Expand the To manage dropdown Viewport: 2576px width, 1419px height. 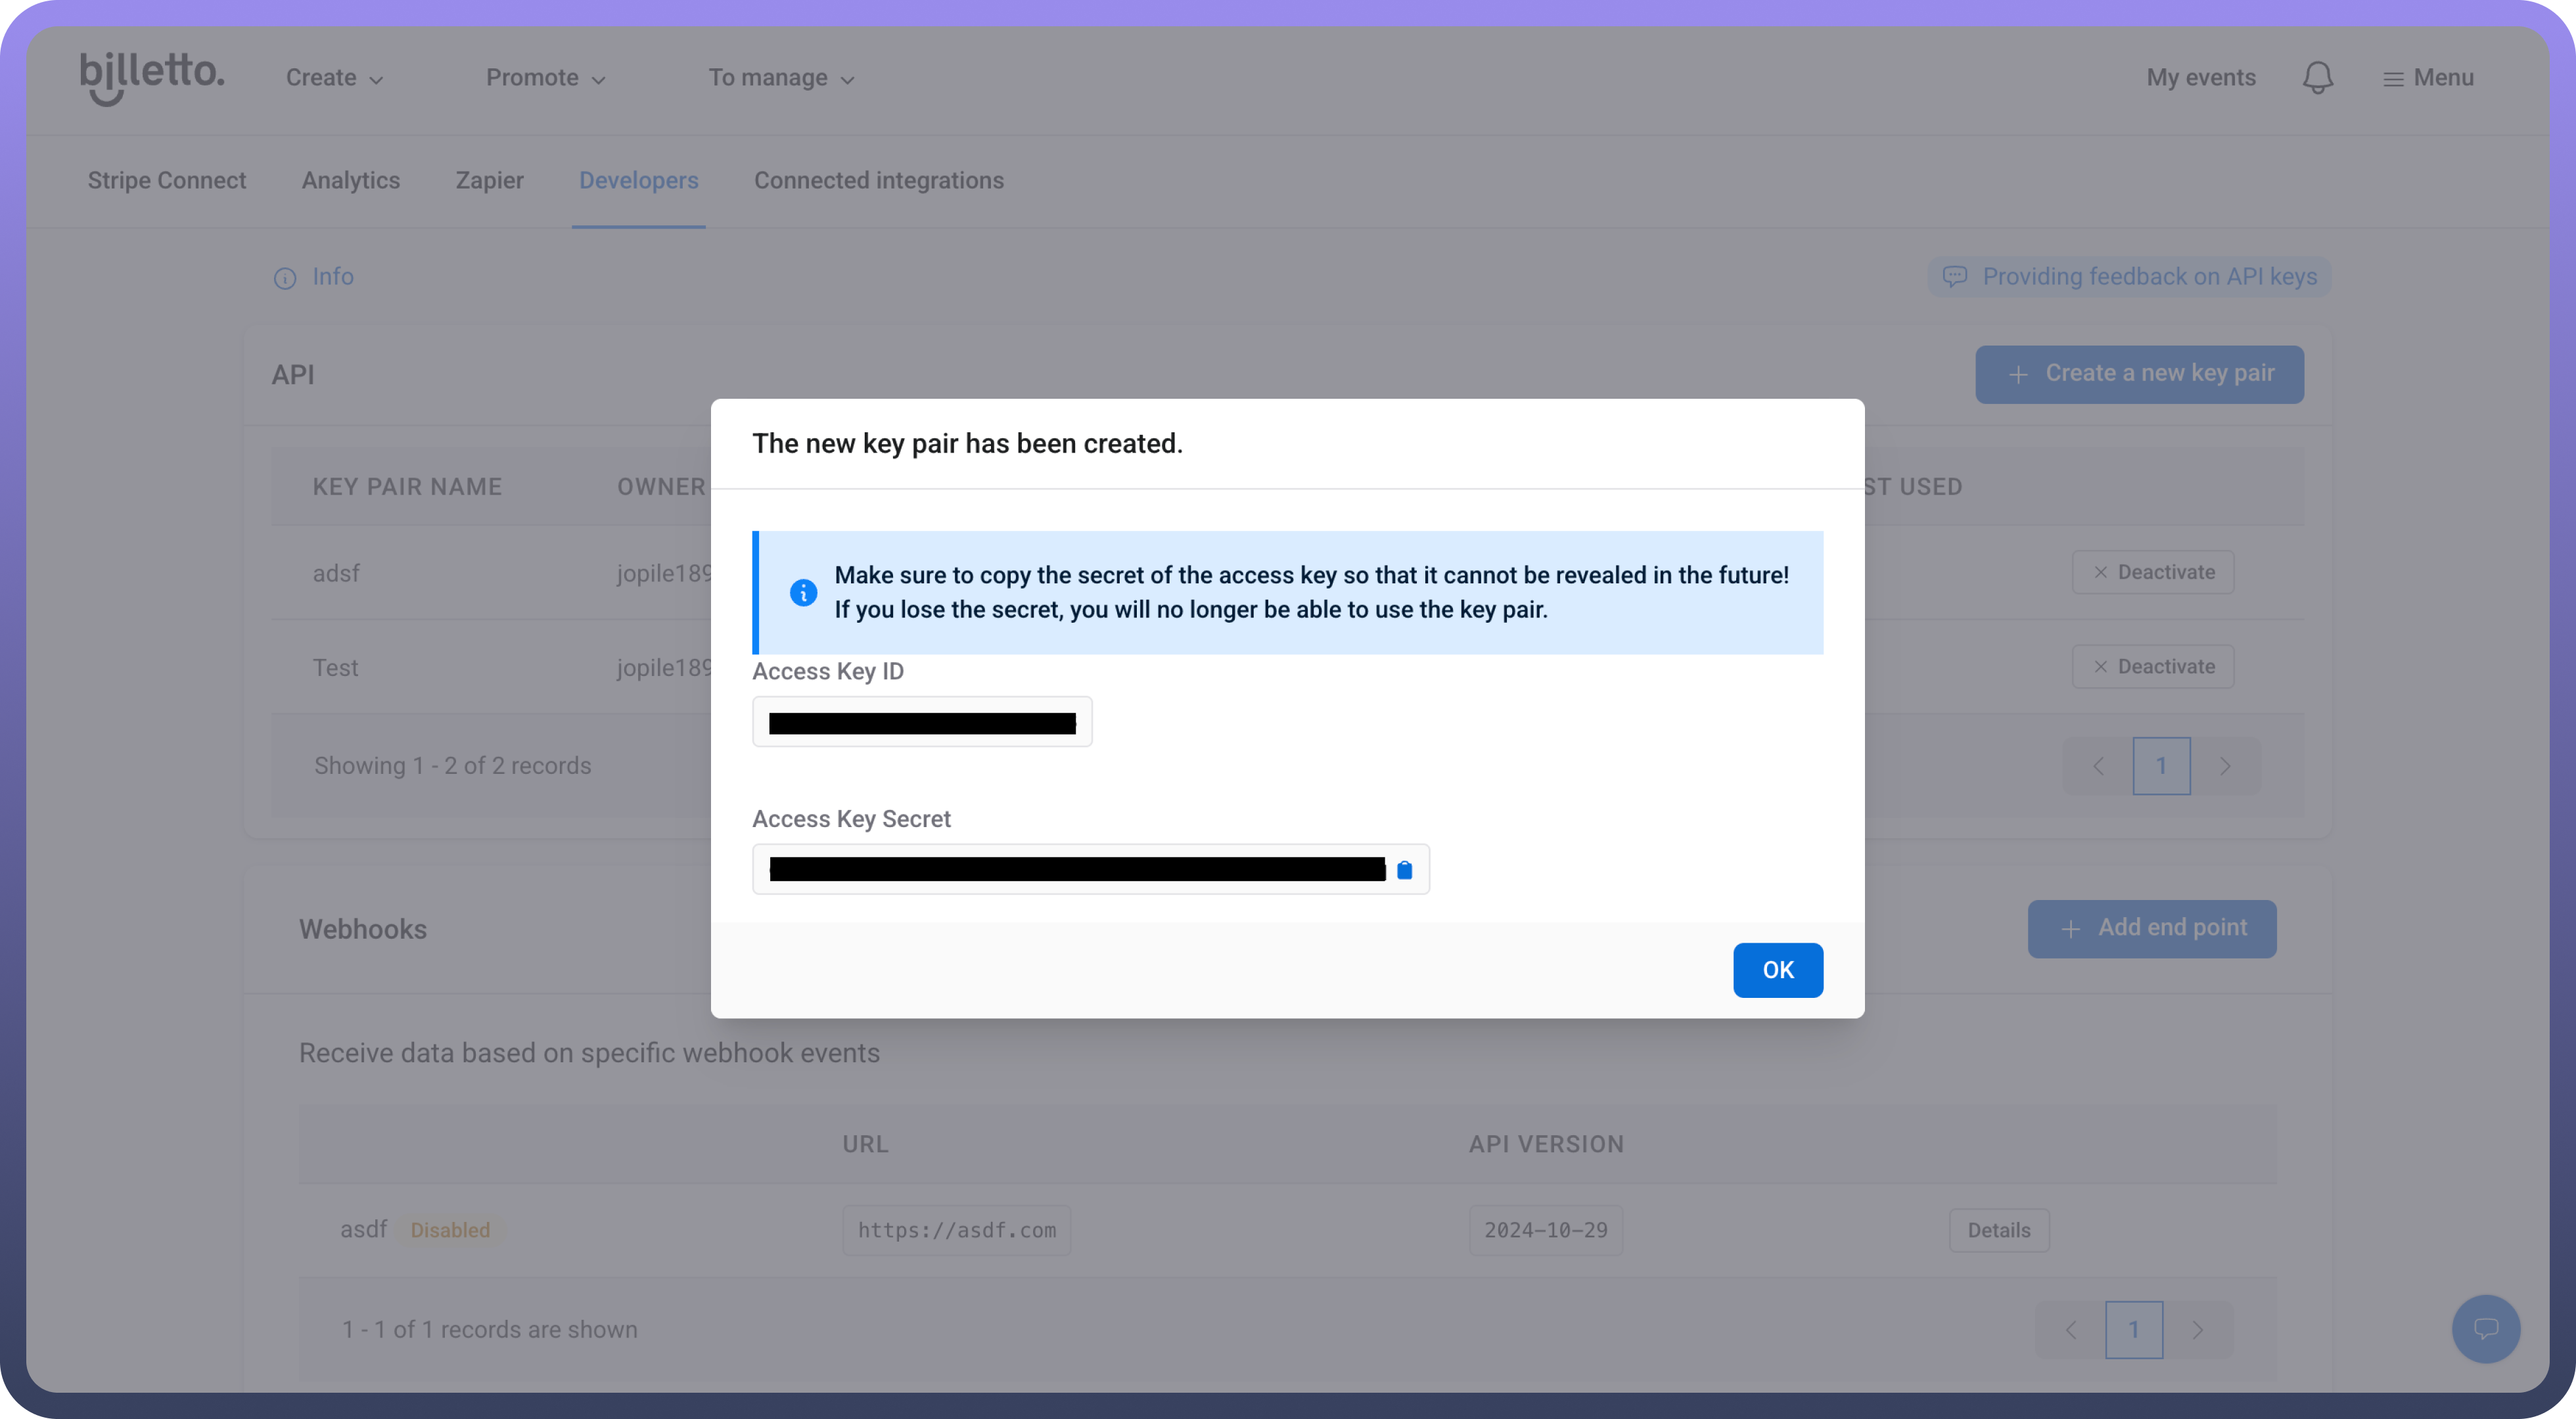(x=781, y=78)
